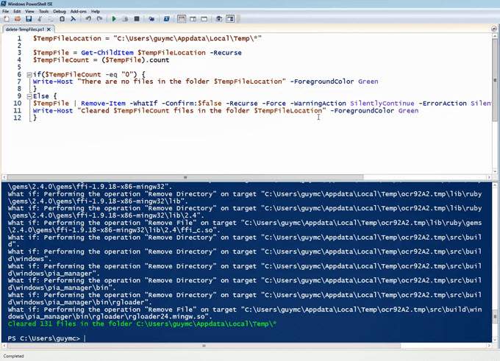Open the View menu

29,12
